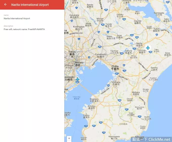The width and height of the screenshot is (172, 142).
Task: Click the CHIBA prefecture label
Action: (123, 124)
